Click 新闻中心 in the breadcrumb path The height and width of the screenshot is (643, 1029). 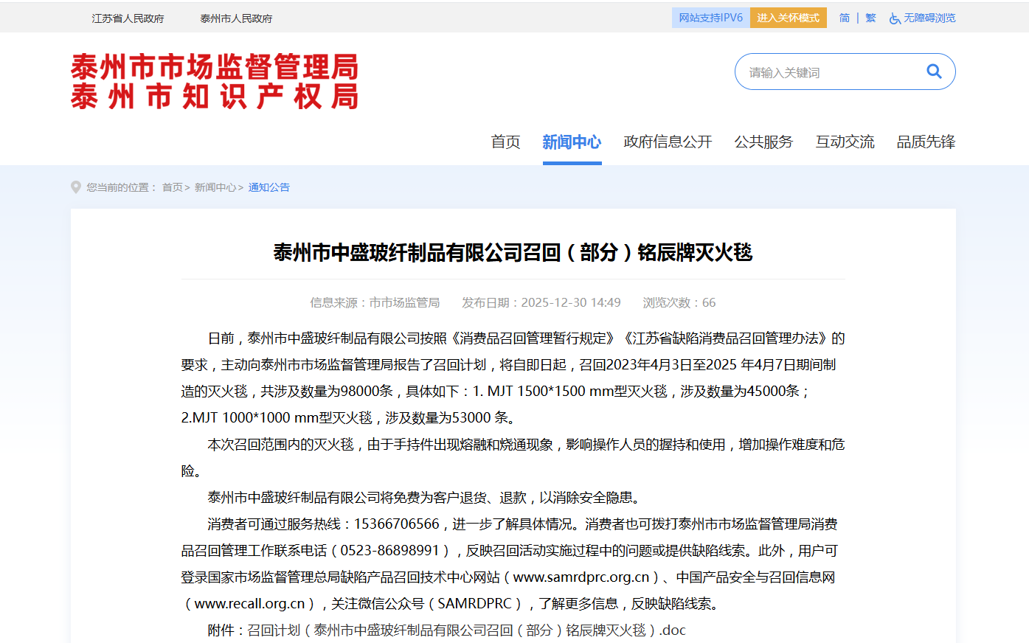coord(215,187)
